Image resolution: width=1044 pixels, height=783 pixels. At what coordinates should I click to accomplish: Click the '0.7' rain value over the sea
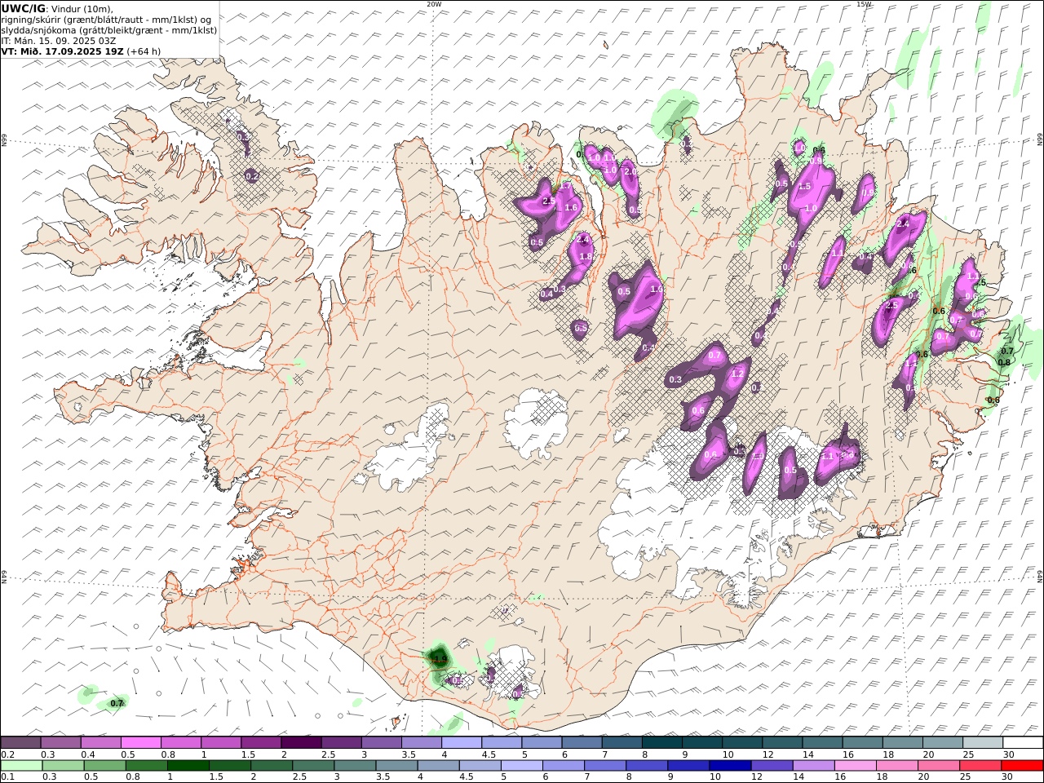(x=117, y=703)
